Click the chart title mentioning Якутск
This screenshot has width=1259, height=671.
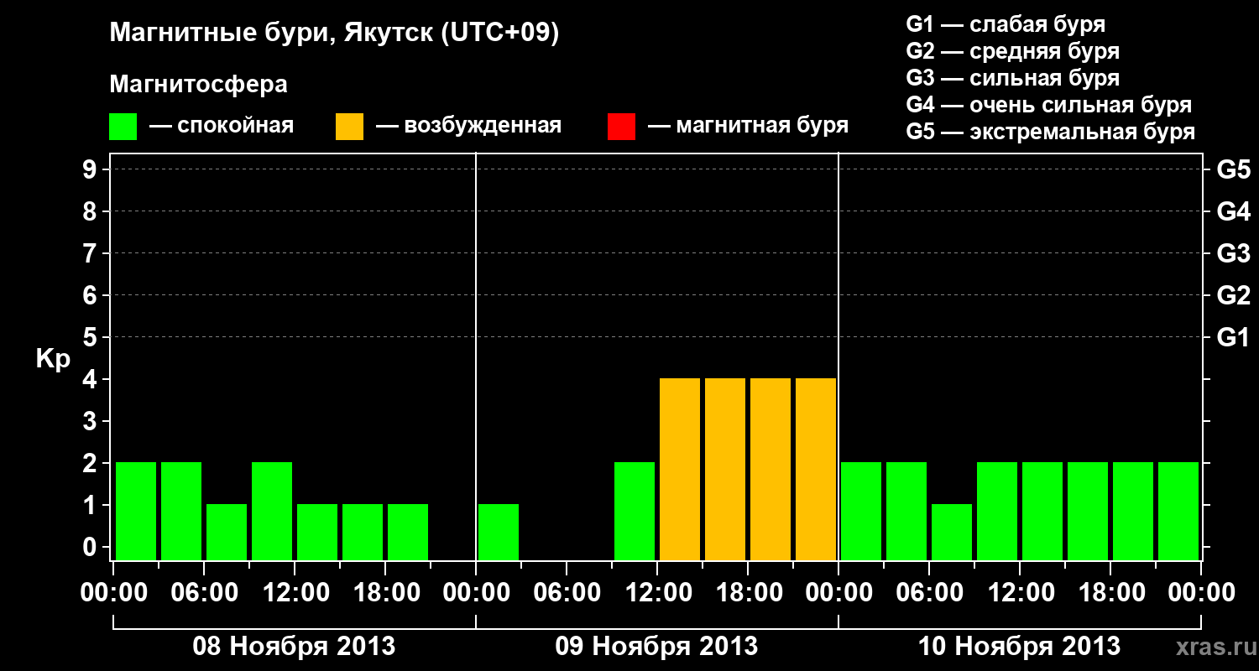point(334,34)
